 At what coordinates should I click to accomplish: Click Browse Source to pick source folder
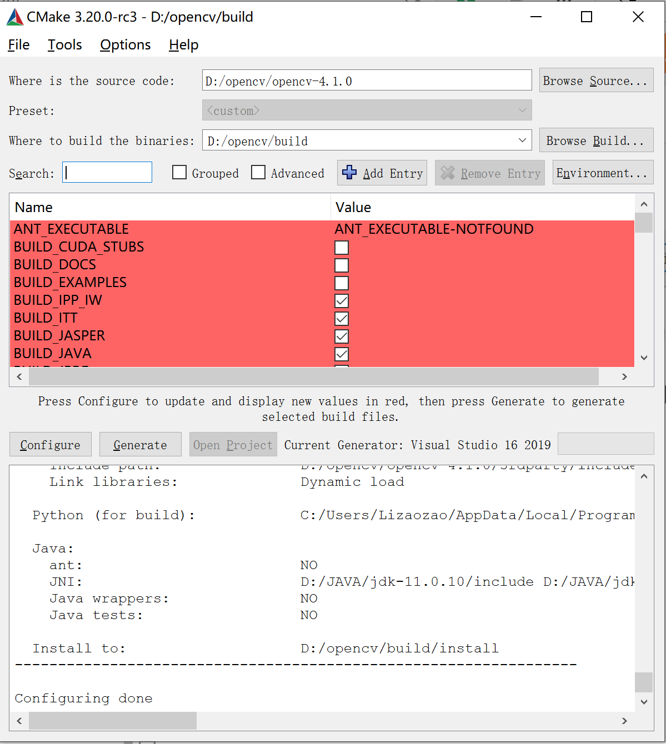click(x=595, y=80)
